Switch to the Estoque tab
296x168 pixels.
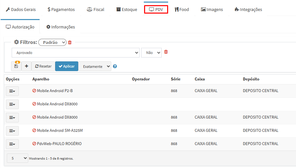(x=127, y=9)
